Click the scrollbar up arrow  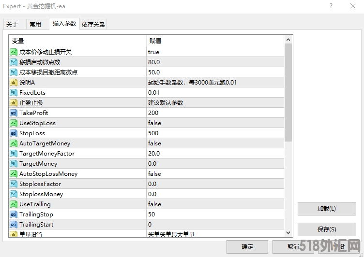(x=288, y=40)
